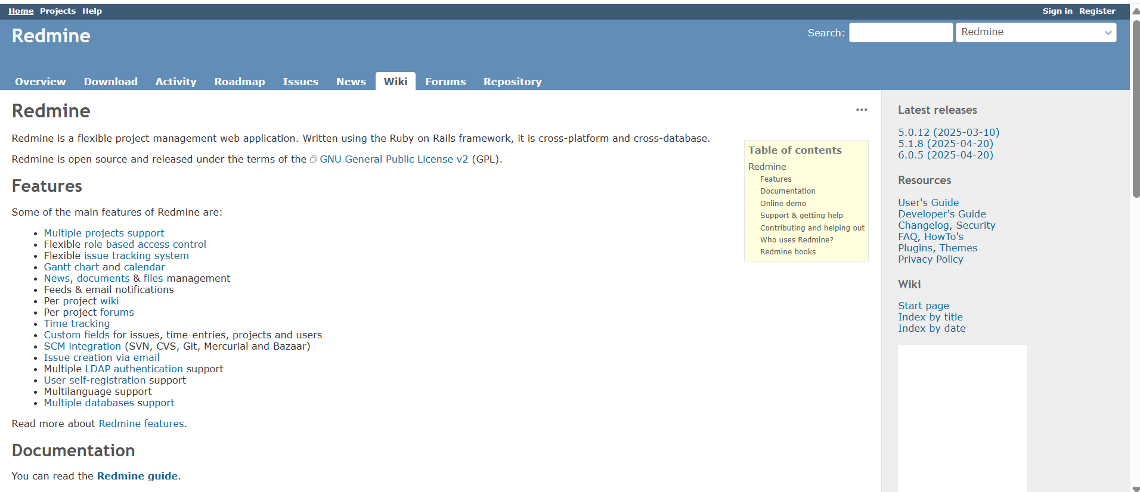Open Multiple databases link
The width and height of the screenshot is (1140, 492).
(89, 403)
